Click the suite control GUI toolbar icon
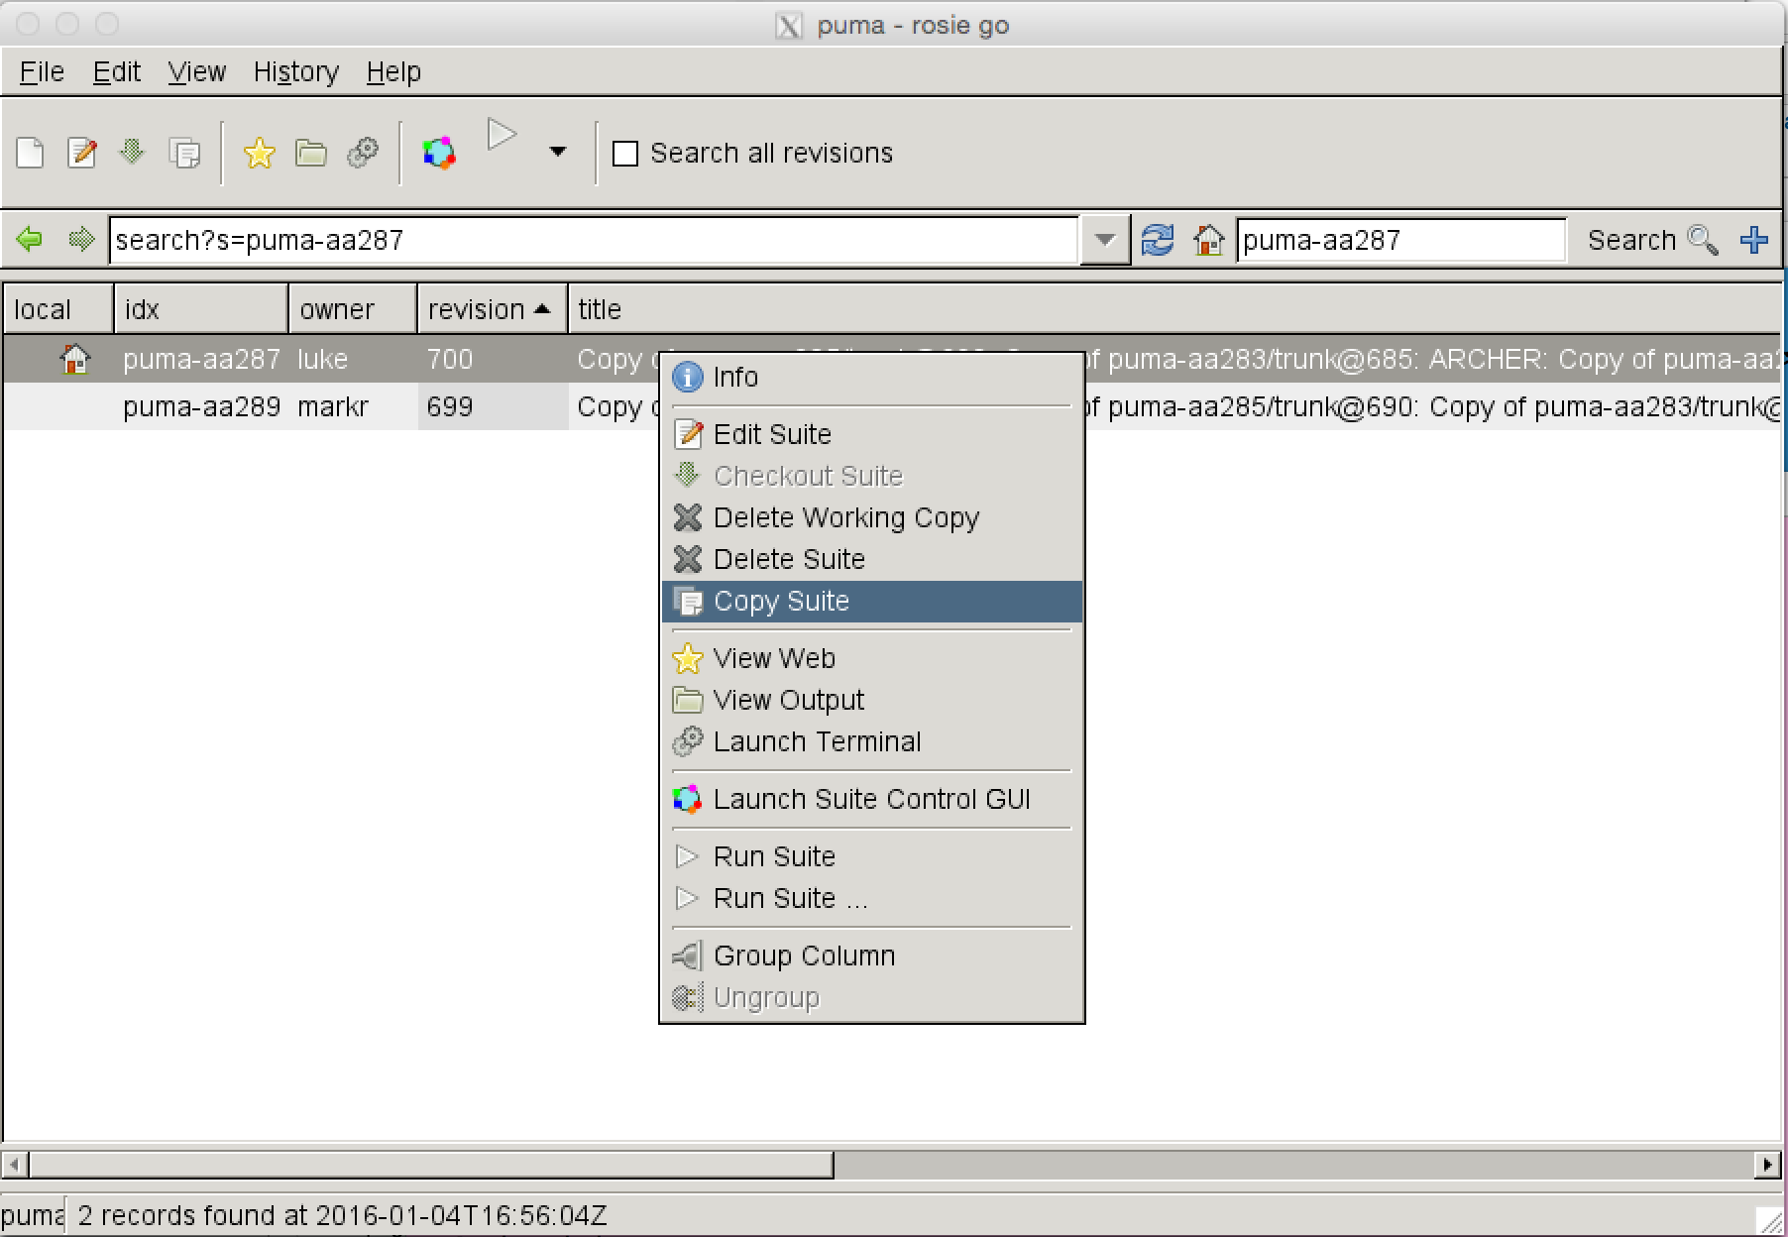This screenshot has width=1788, height=1237. pos(439,153)
